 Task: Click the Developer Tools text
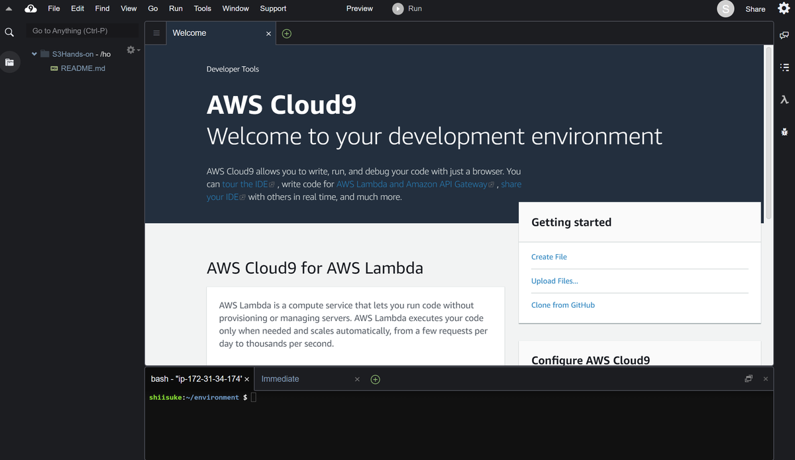[x=233, y=69]
